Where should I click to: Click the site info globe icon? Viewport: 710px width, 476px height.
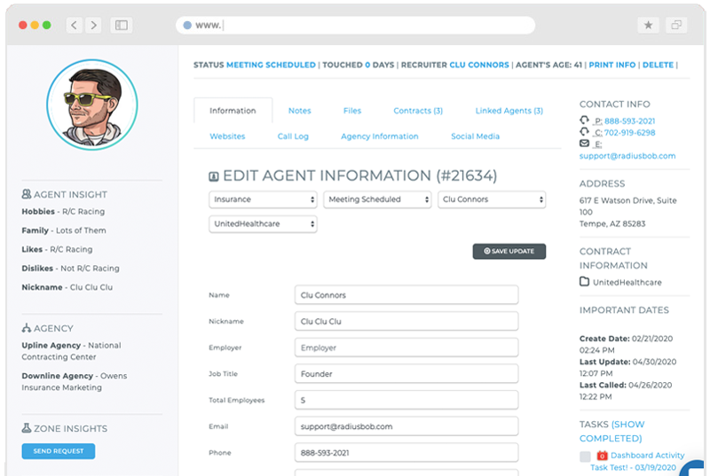(187, 26)
